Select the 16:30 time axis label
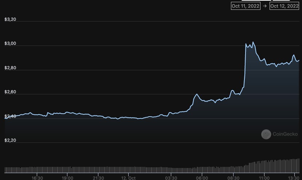 38,178
